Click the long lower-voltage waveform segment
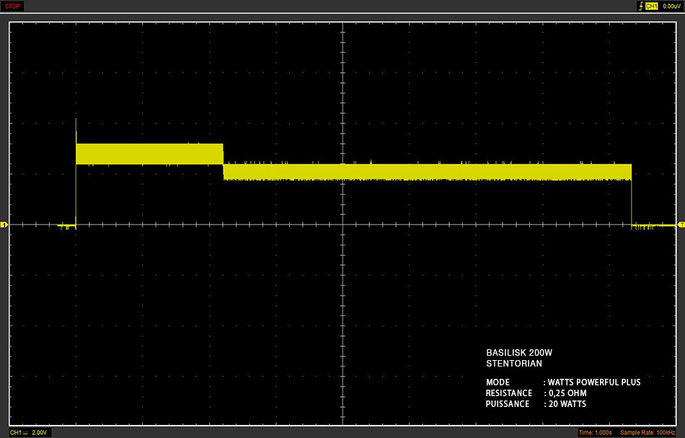This screenshot has height=438, width=685. (428, 172)
